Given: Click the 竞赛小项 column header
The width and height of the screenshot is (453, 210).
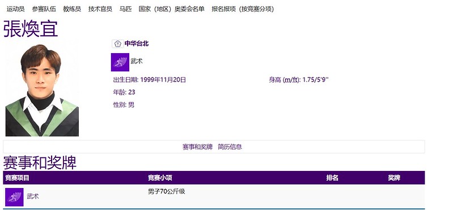Looking at the screenshot, I should [160, 178].
